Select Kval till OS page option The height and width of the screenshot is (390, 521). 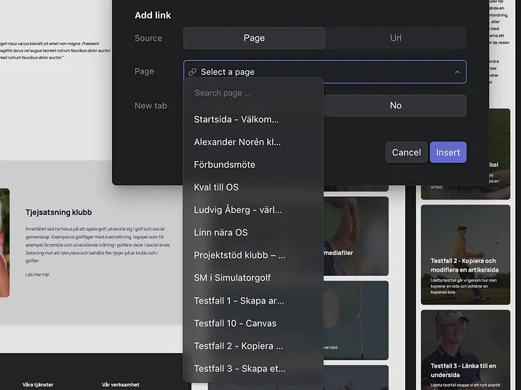pos(216,187)
